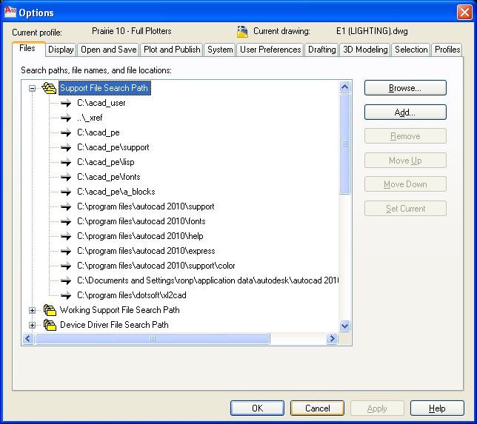Select the C:\acad_pe\support path entry
The height and width of the screenshot is (424, 477).
[x=113, y=147]
